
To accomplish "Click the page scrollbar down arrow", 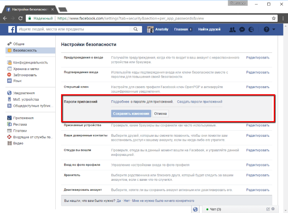I will pyautogui.click(x=285, y=210).
